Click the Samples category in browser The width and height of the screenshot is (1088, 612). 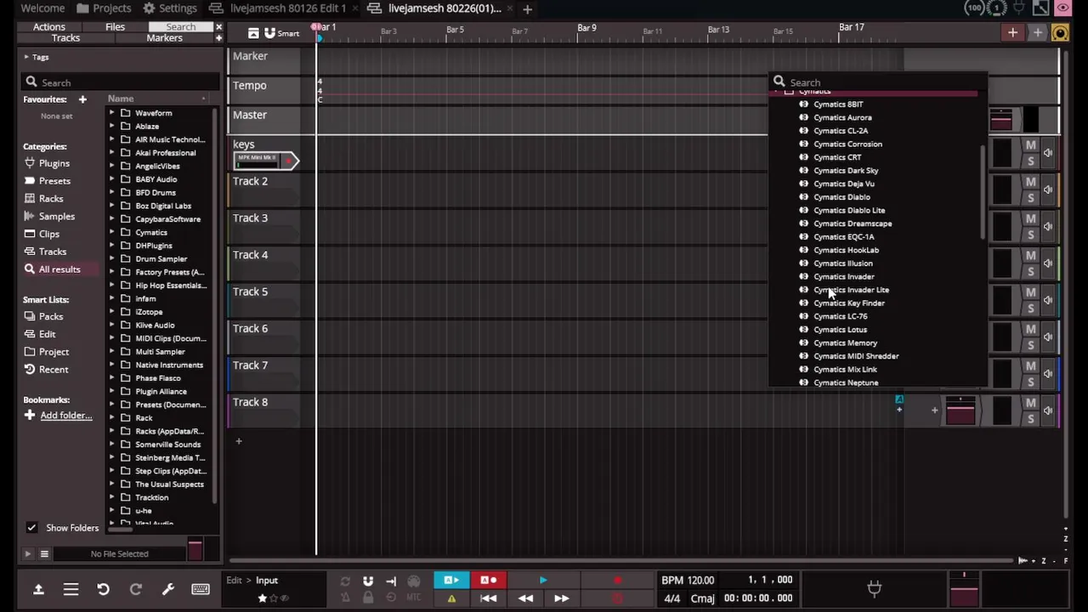pos(56,216)
